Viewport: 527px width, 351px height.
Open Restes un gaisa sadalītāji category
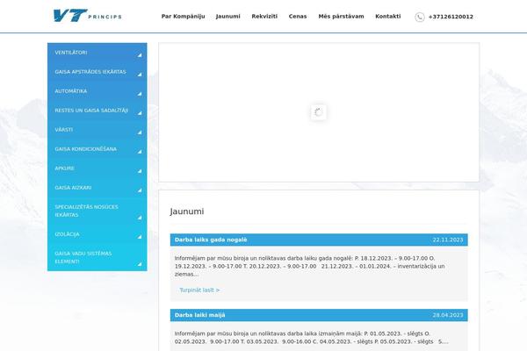pos(91,111)
